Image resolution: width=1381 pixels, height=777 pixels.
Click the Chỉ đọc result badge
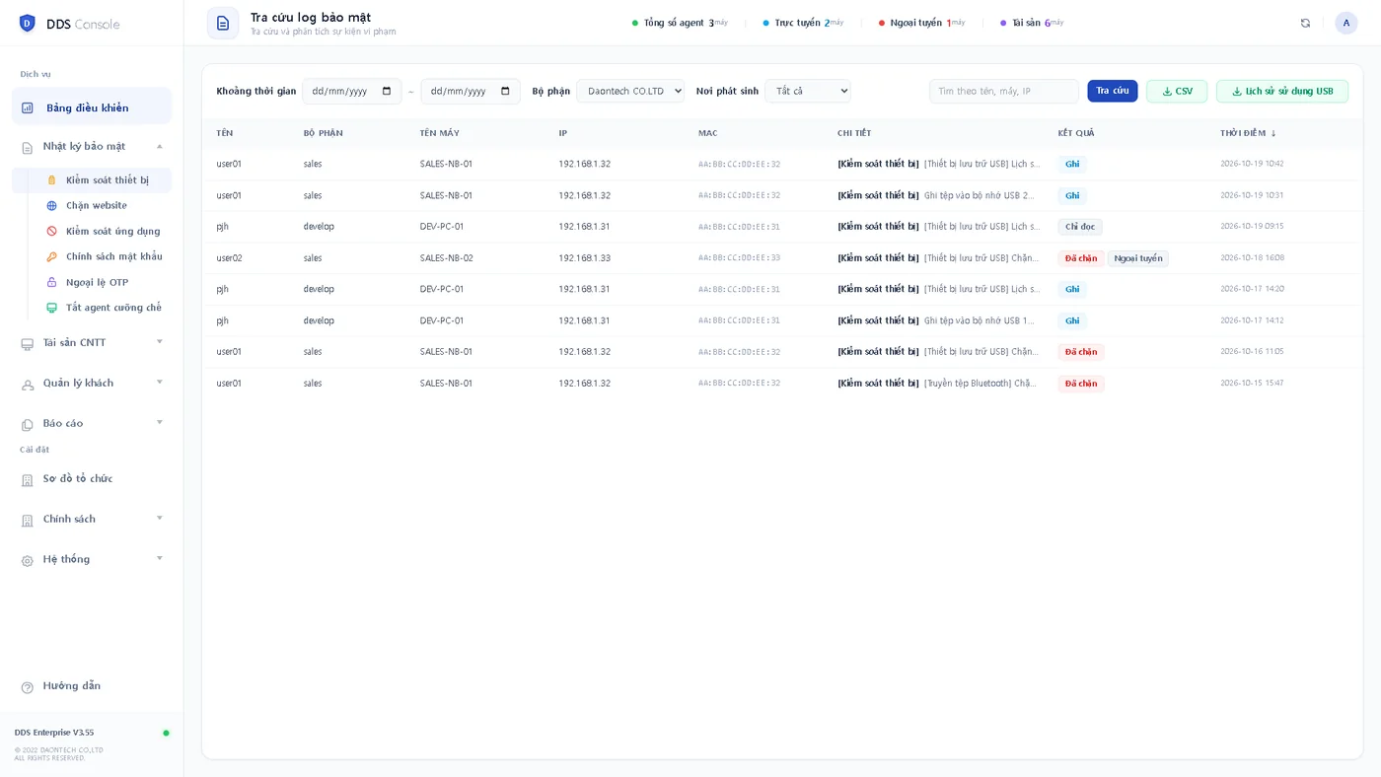tap(1080, 227)
